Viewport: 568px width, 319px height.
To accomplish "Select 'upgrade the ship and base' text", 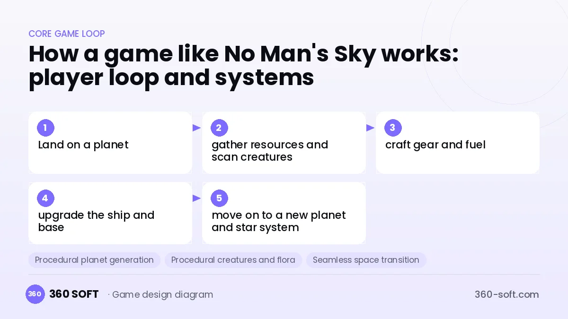I will 96,221.
